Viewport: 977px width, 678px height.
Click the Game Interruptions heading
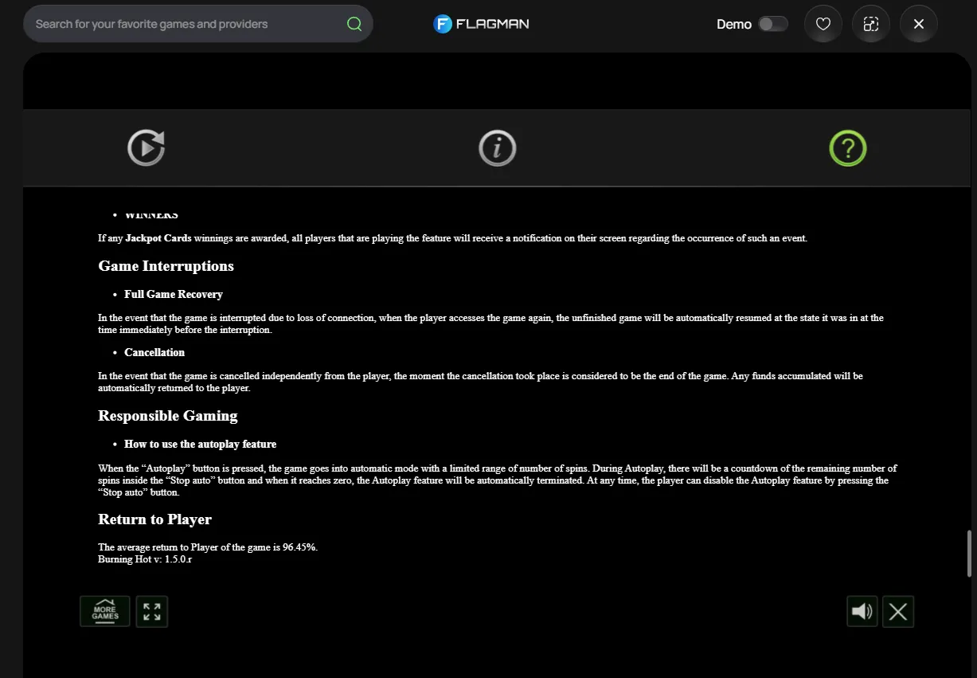tap(166, 266)
